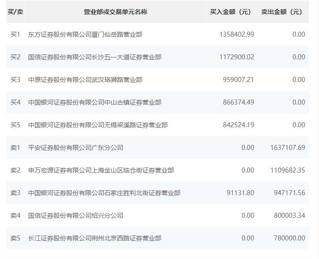Image resolution: width=319 pixels, height=259 pixels.
Task: Click the 0.00 sell amount in 买4 row
Action: click(x=299, y=102)
